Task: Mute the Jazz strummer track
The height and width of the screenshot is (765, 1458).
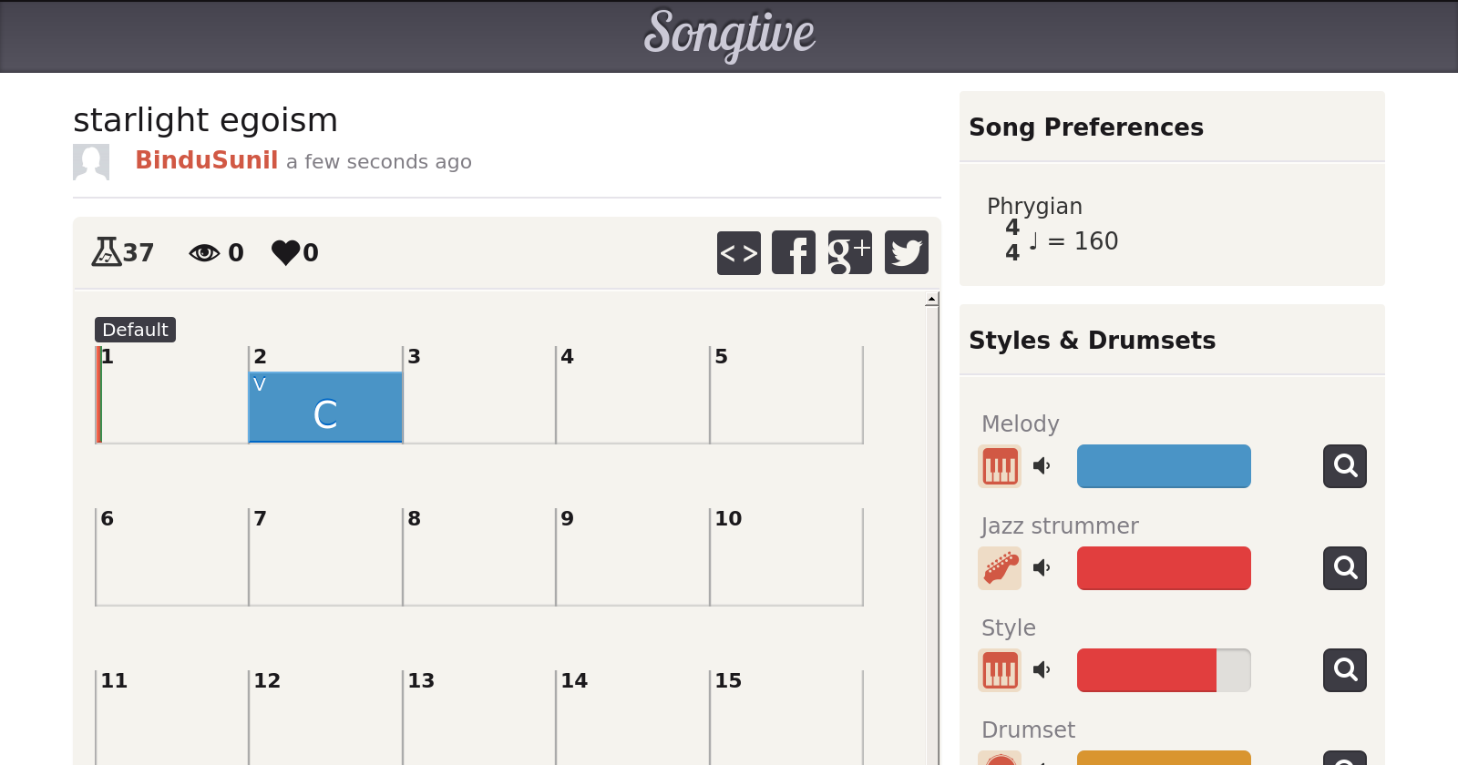Action: pos(1042,568)
